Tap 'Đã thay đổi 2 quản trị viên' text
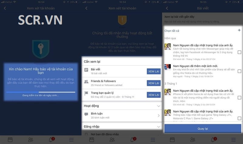 tap(105, 97)
